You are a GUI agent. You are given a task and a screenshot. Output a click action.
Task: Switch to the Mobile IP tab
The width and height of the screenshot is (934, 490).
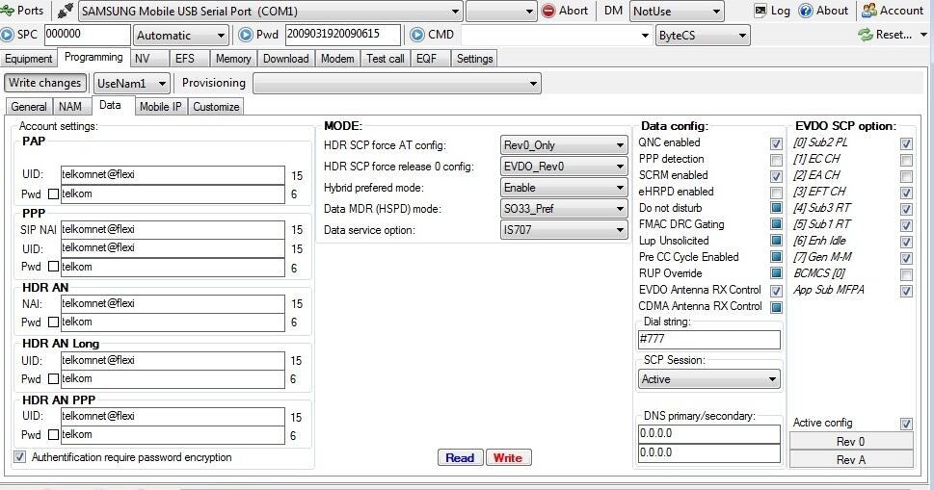[x=159, y=107]
